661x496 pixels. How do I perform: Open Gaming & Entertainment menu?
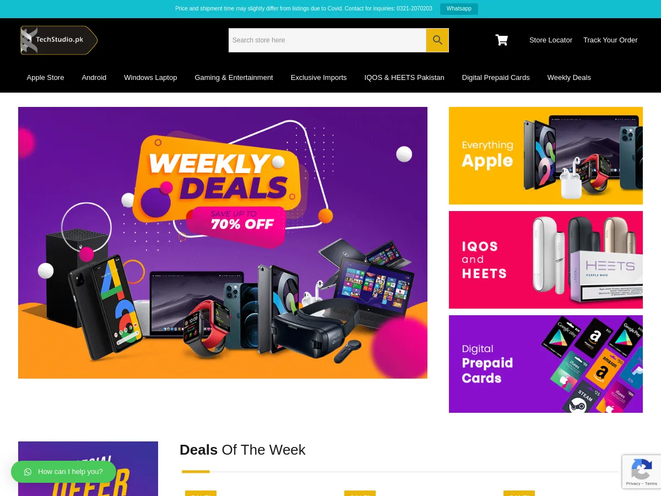coord(234,78)
